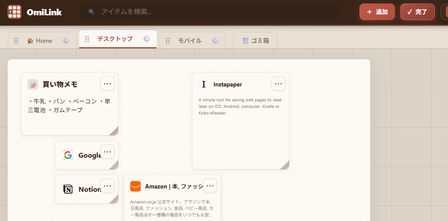Open the Amazon card options menu
Screen dimensions: 448x221
coord(210,186)
